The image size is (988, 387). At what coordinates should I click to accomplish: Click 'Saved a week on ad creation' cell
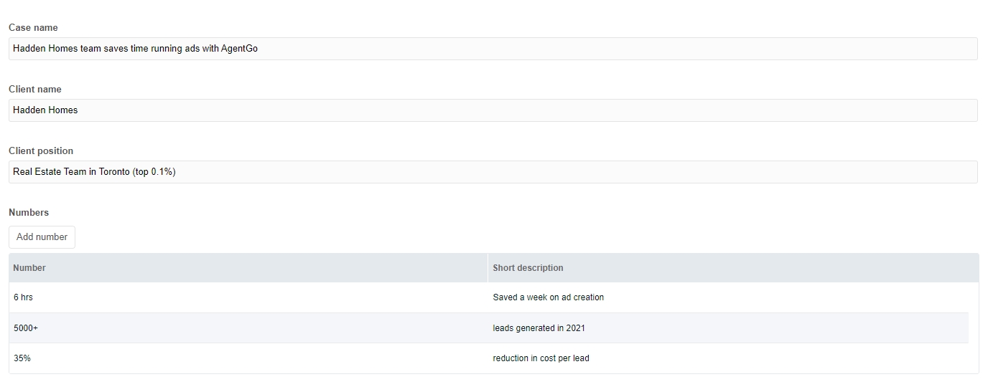coord(728,297)
